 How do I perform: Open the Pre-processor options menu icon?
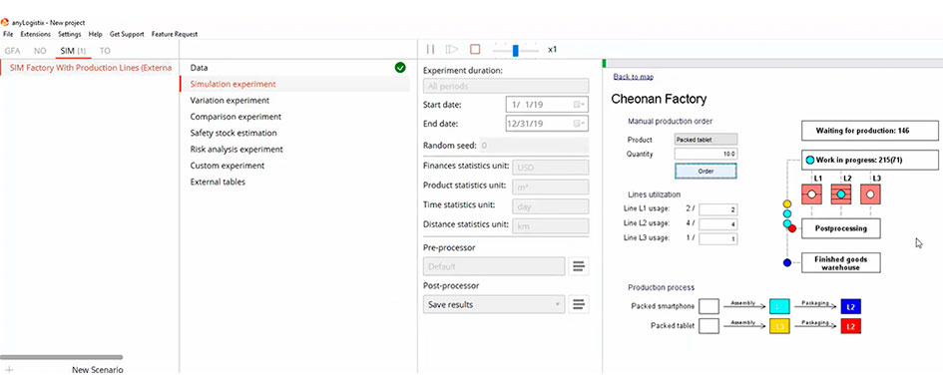pos(579,266)
